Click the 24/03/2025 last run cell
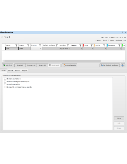The image size is (127, 164). [x=64, y=49]
